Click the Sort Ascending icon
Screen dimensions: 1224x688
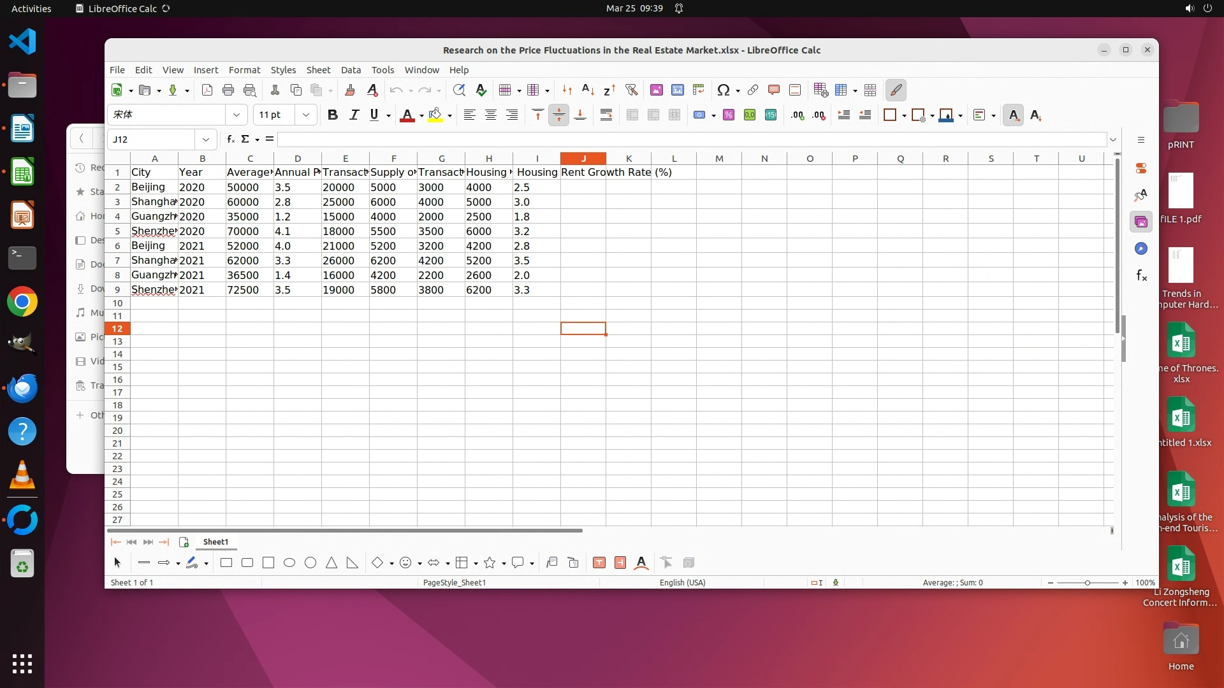588,90
